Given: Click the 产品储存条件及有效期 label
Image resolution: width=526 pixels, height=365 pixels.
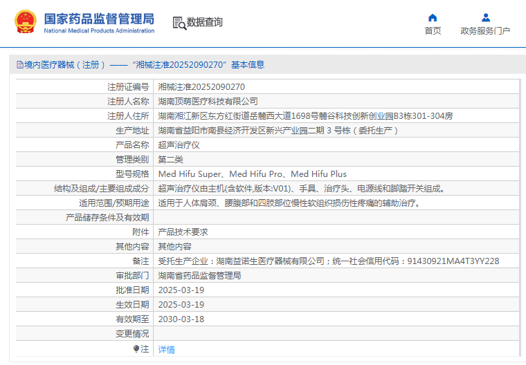Looking at the screenshot, I should 107,218.
